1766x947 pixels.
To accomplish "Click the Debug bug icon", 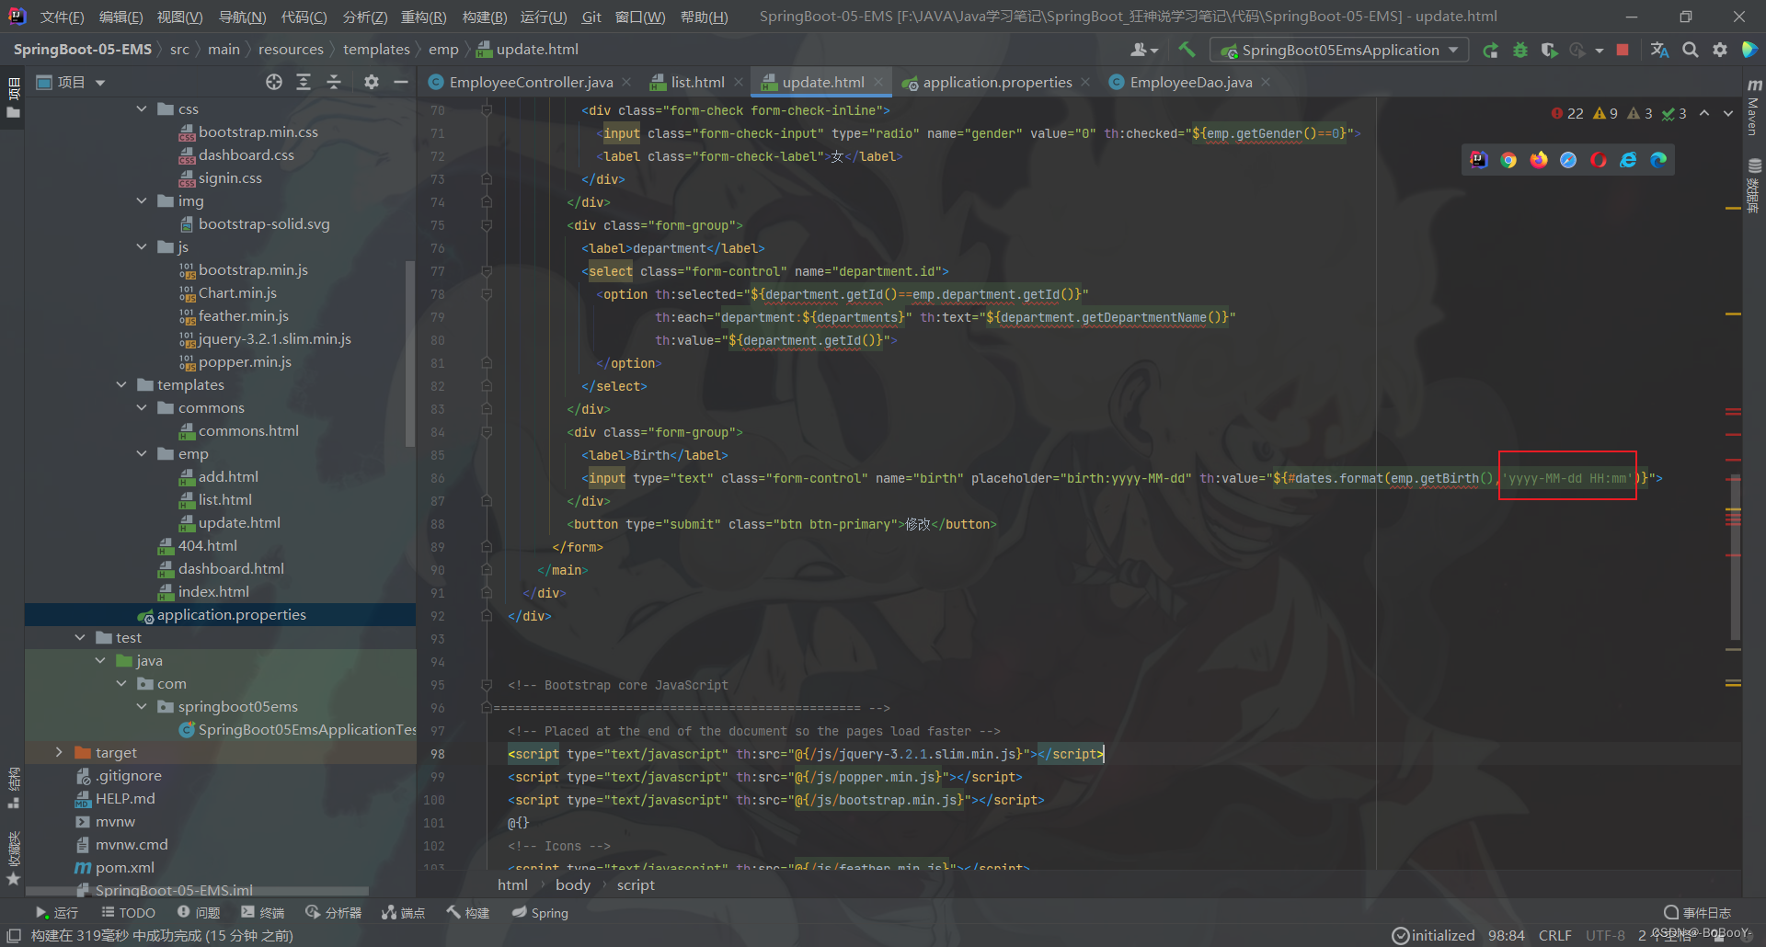I will (1519, 50).
